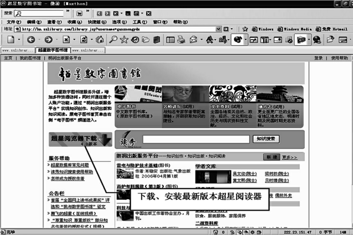Open the 吴文俊(院士) scholar link
Screen dimensions: 353x235
(245, 174)
